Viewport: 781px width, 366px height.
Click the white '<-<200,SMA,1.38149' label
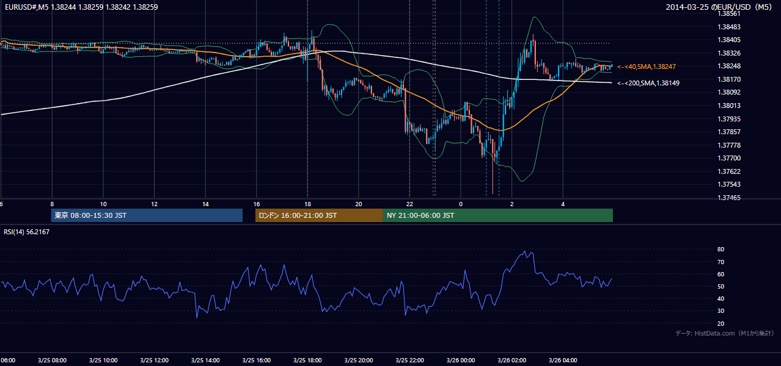pyautogui.click(x=648, y=83)
